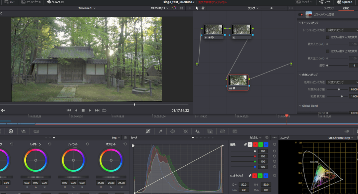Reset the Offset color wheel
Image resolution: width=358 pixels, height=194 pixels.
(x=124, y=144)
